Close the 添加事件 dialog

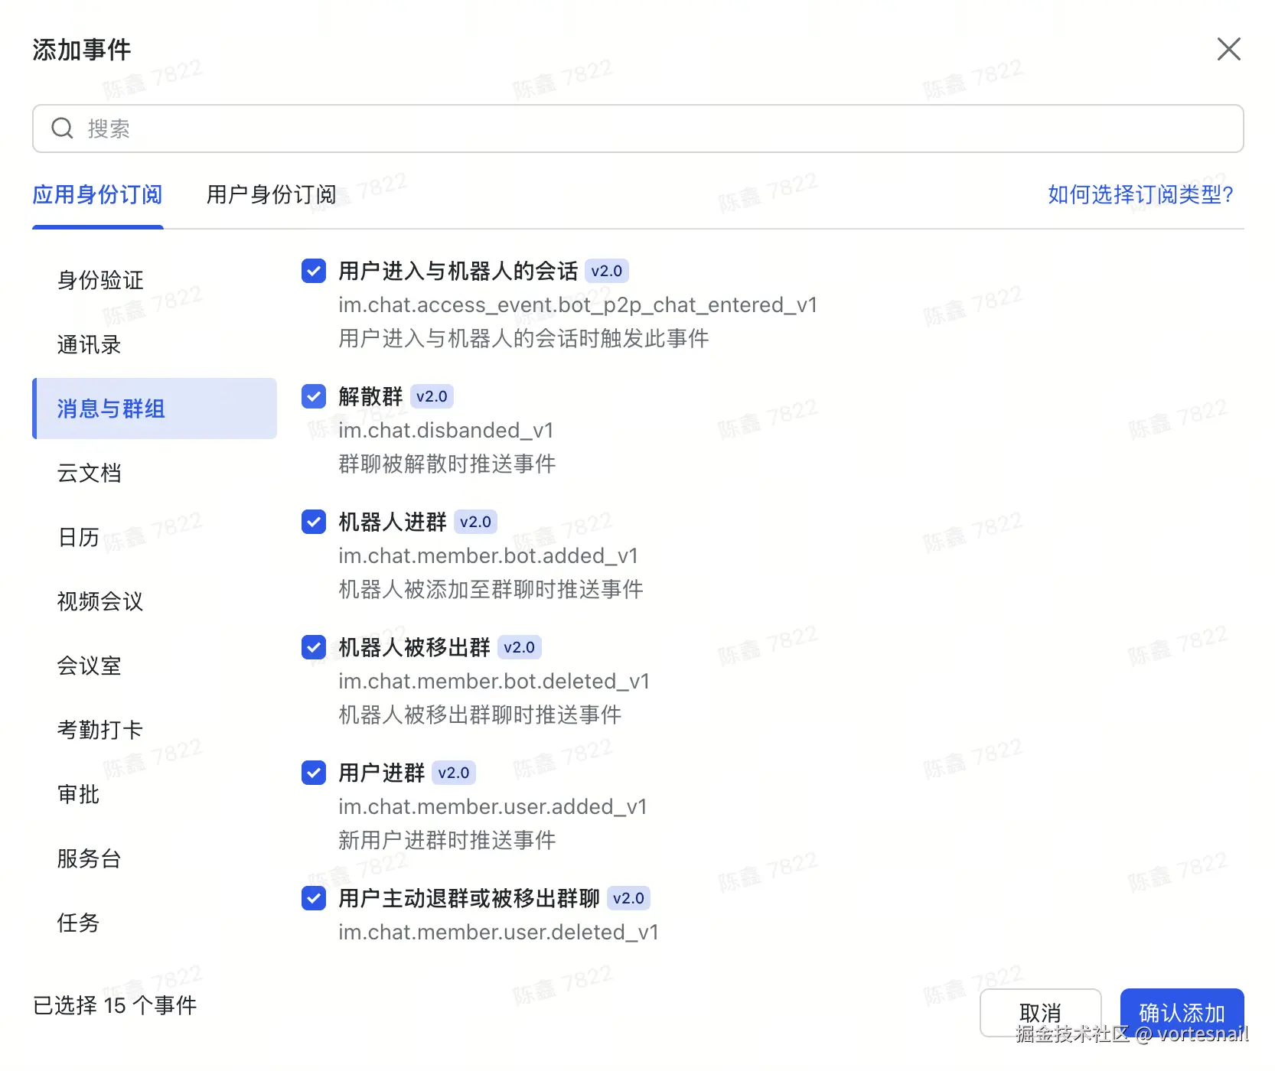click(1228, 48)
